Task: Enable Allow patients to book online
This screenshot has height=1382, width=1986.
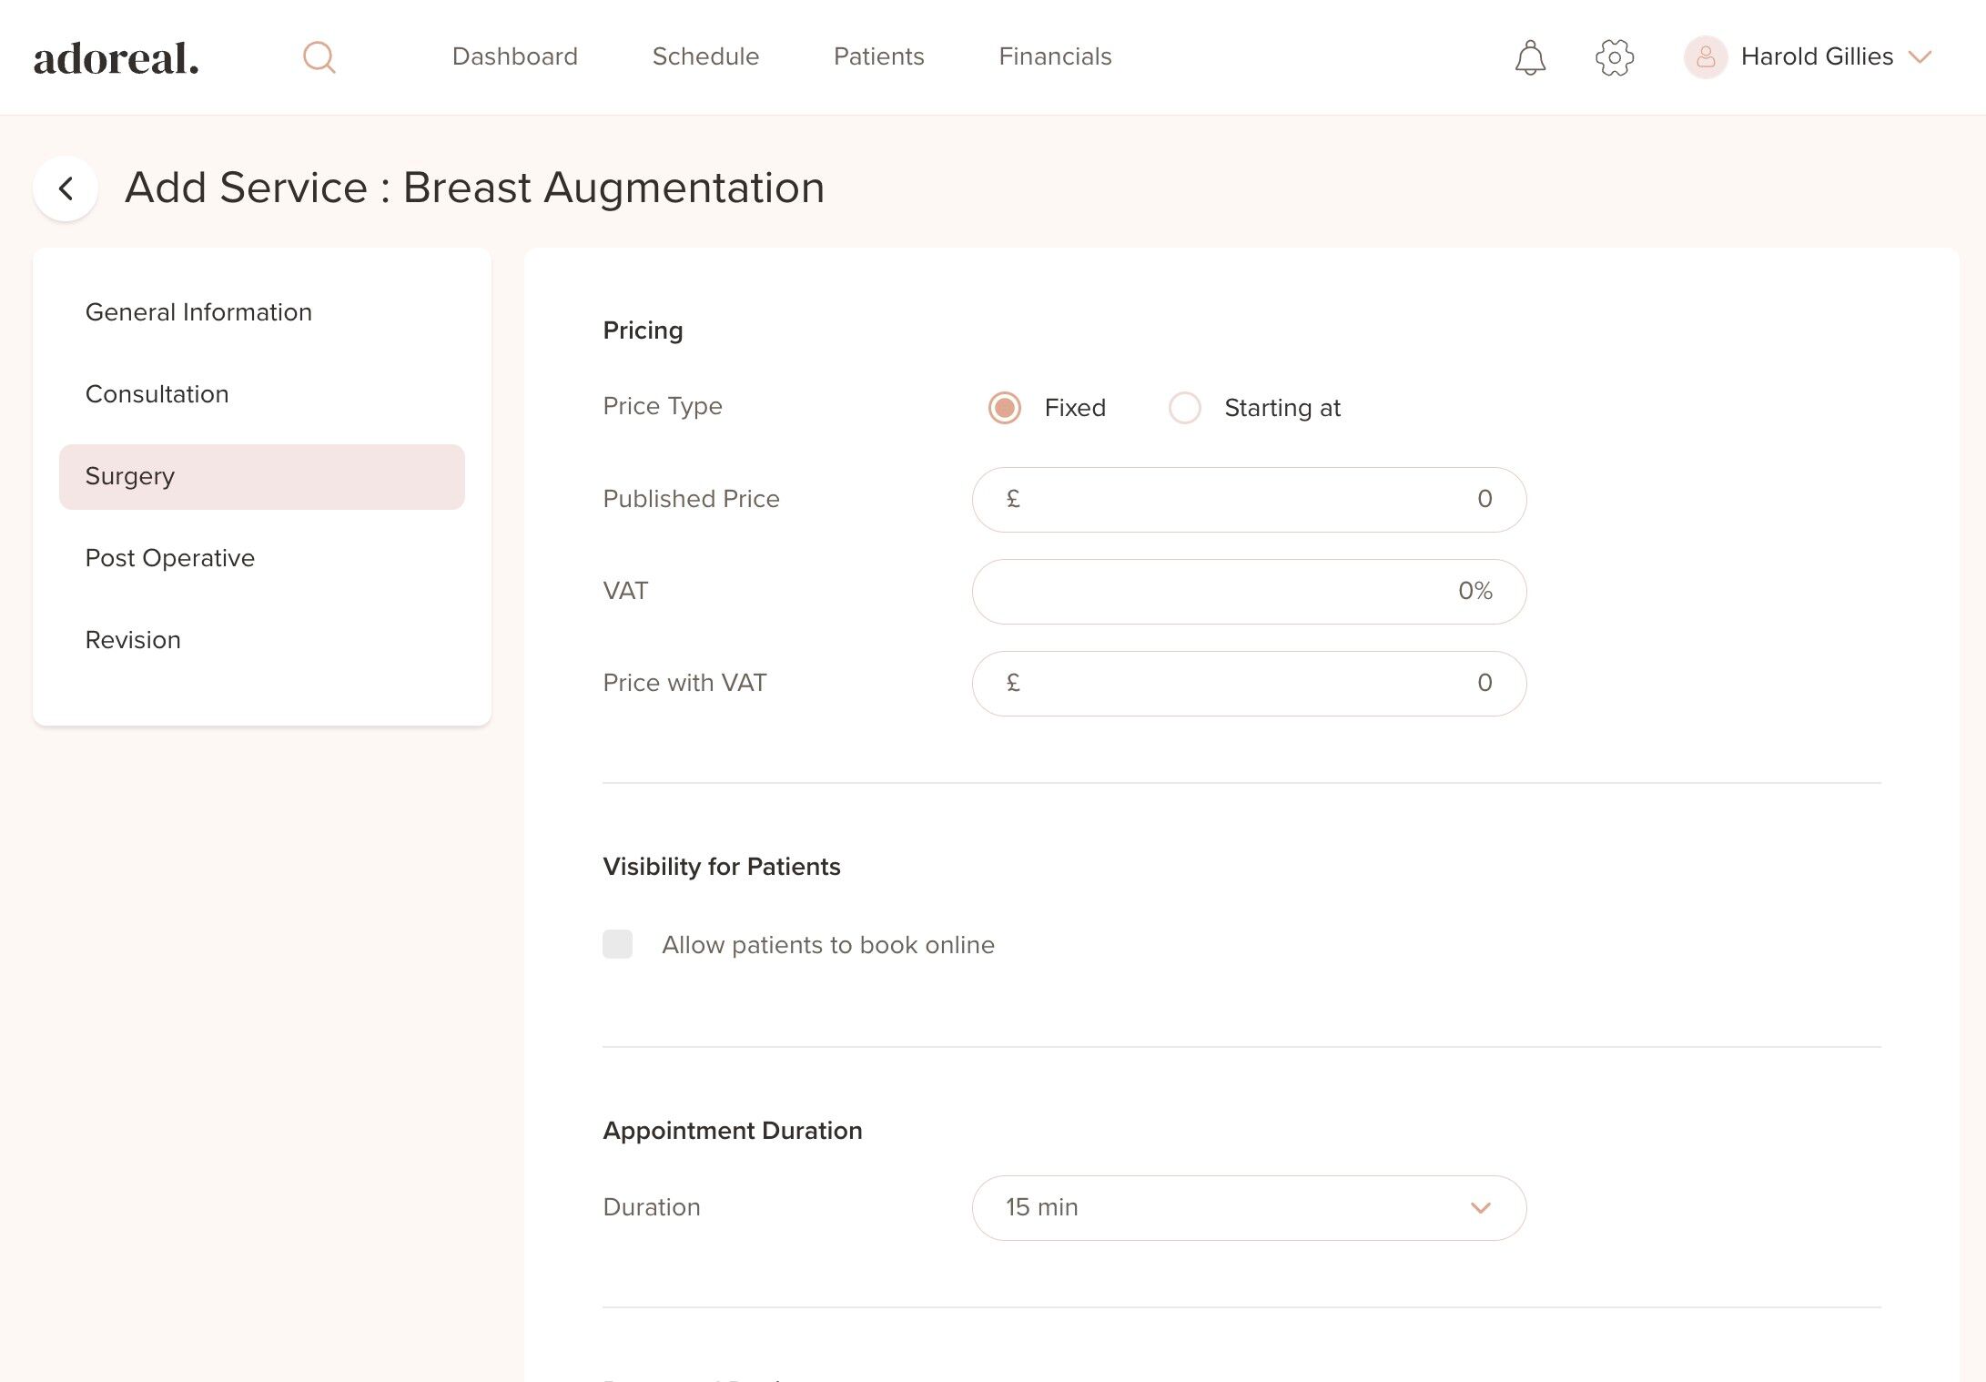Action: coord(618,944)
